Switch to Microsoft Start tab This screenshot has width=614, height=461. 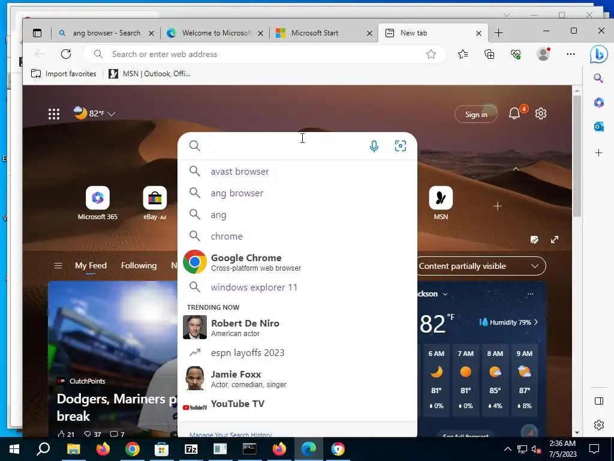point(324,33)
